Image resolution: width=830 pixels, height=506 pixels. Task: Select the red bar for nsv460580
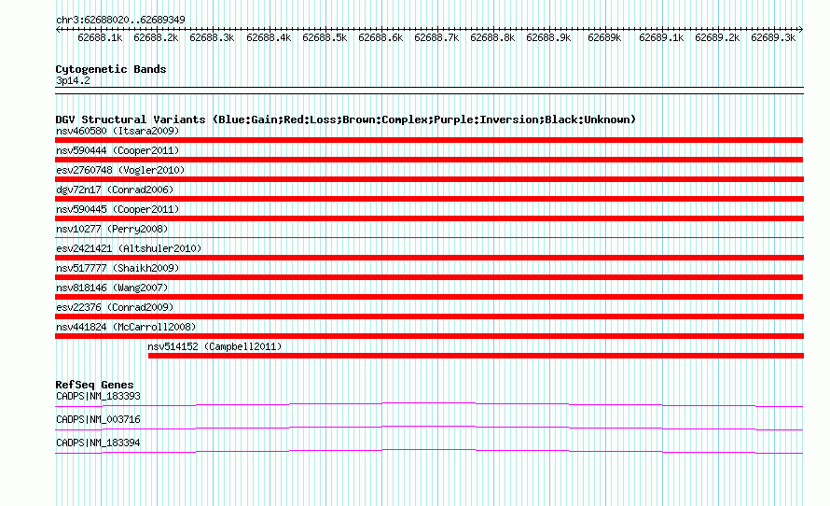429,140
